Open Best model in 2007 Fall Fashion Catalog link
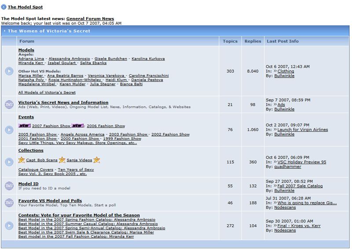The height and width of the screenshot is (250, 352). pos(76,236)
